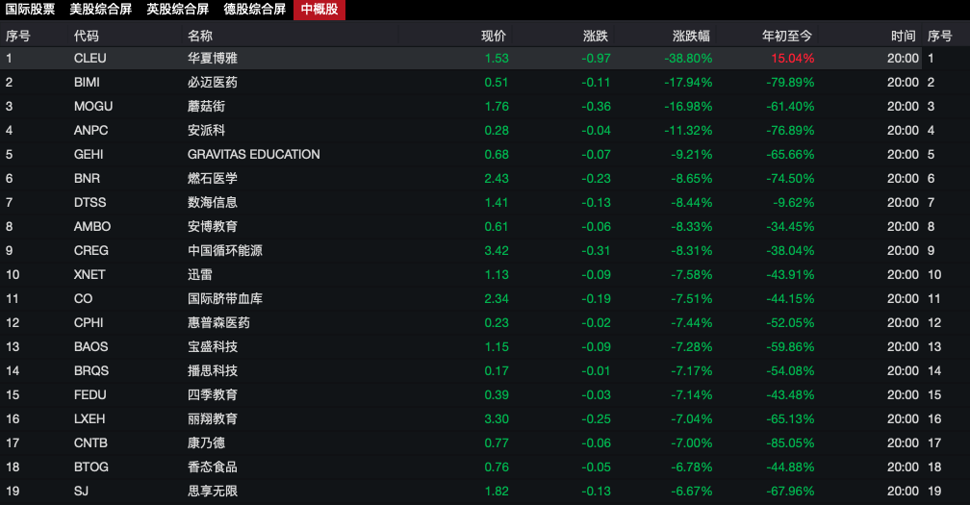Viewport: 970px width, 505px height.
Task: Switch to the 英股综合屏 tab
Action: coord(177,10)
